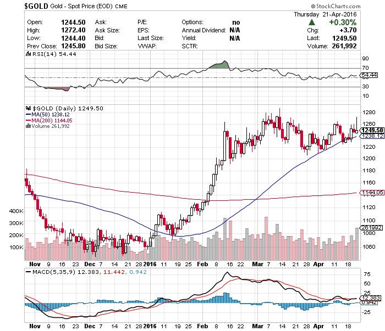This screenshot has width=385, height=331.
Task: Click the 'Annual Dividend:' label
Action: [204, 30]
